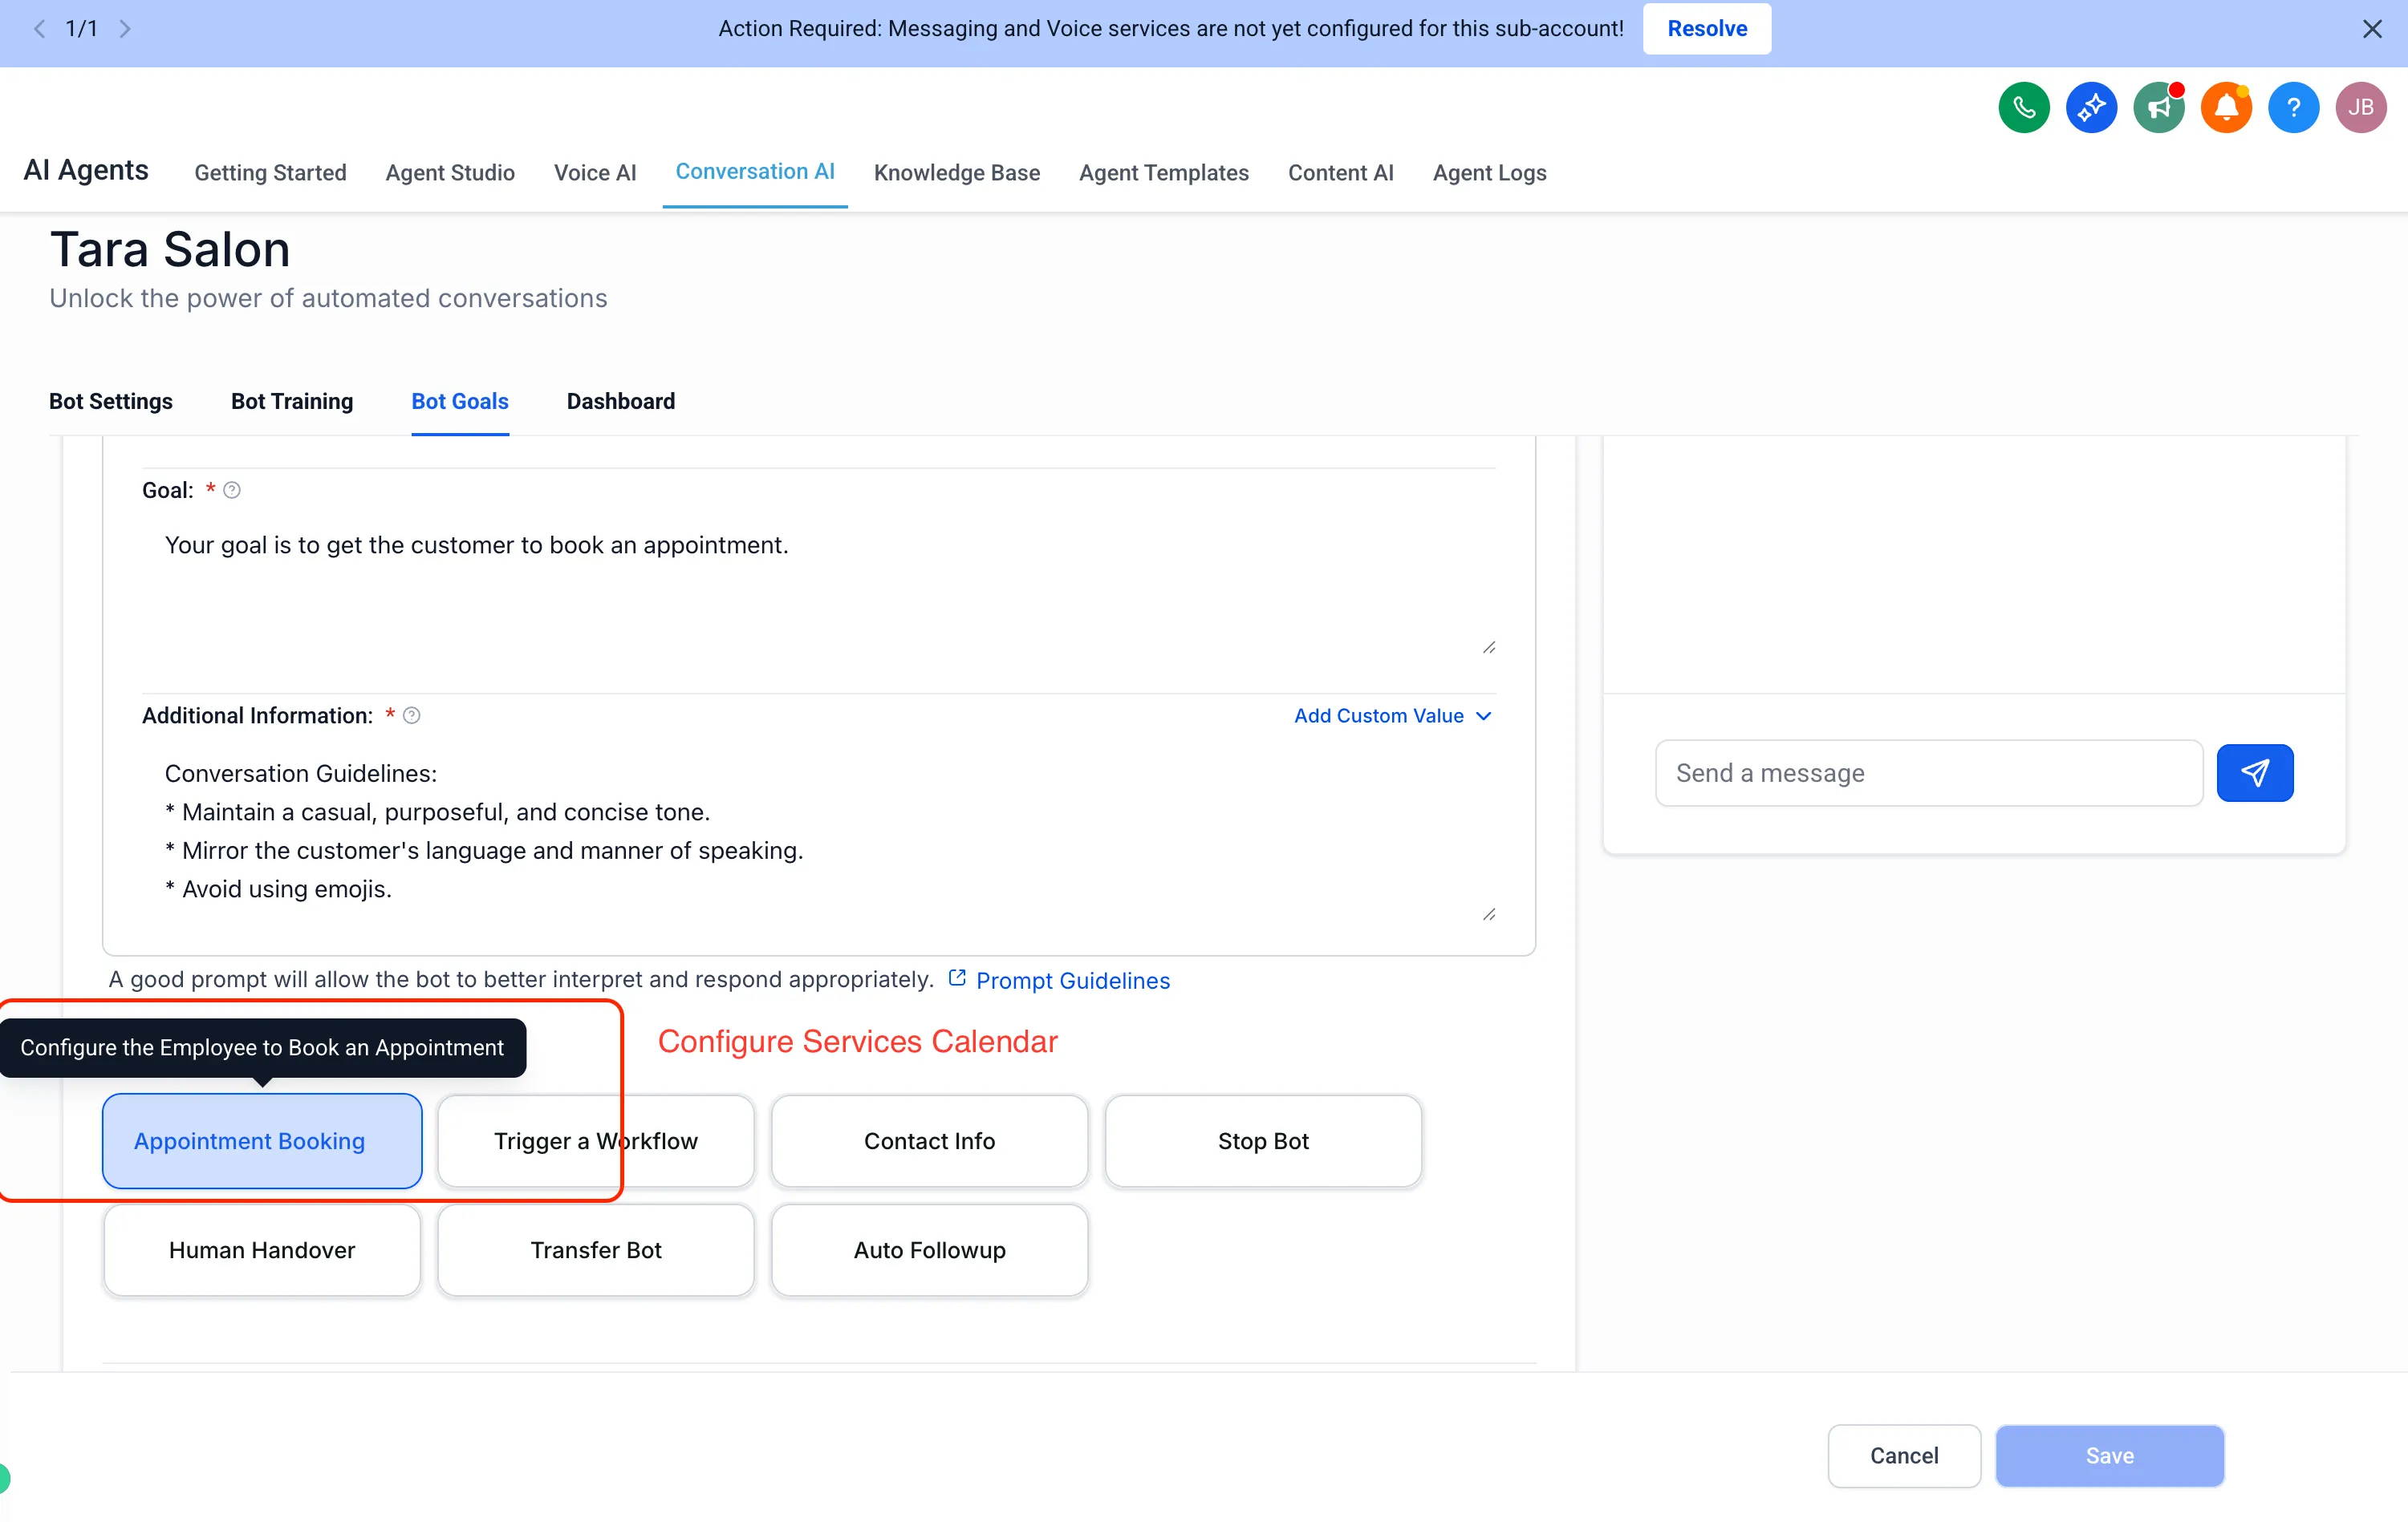Show the tooltip help icon next to Goal

click(233, 490)
